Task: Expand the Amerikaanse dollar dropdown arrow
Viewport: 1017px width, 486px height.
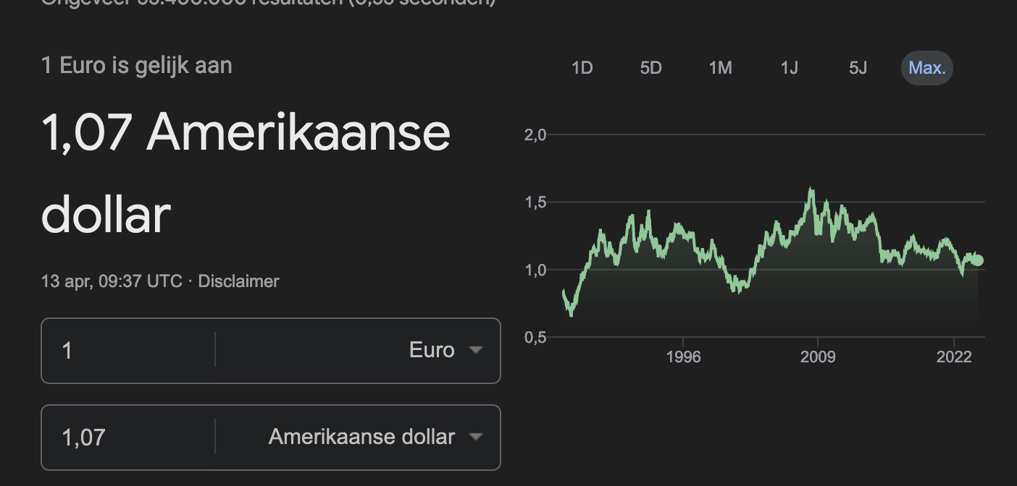Action: (x=476, y=438)
